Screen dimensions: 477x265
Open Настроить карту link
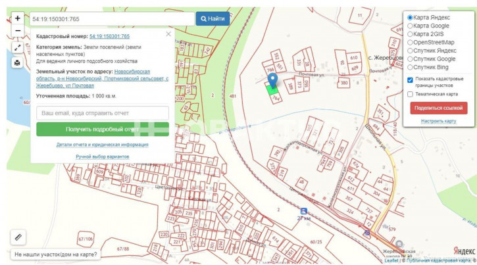tap(438, 121)
